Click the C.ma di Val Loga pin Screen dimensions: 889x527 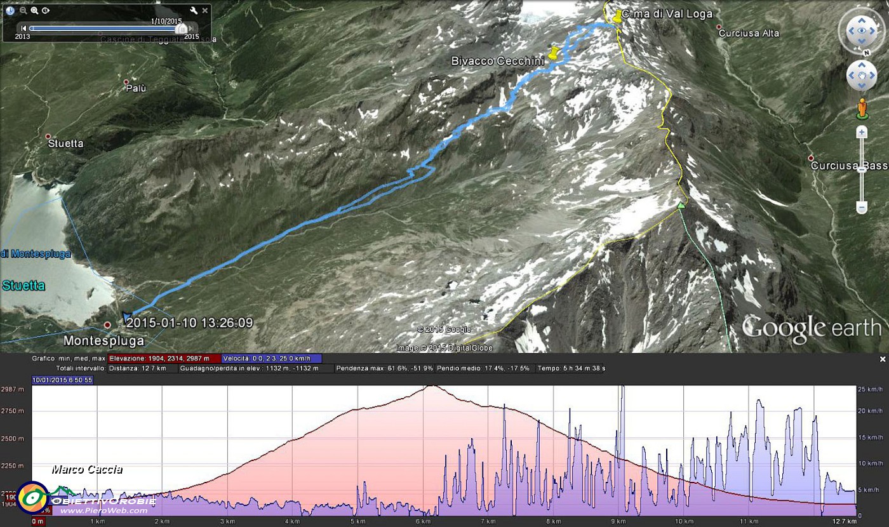point(617,17)
